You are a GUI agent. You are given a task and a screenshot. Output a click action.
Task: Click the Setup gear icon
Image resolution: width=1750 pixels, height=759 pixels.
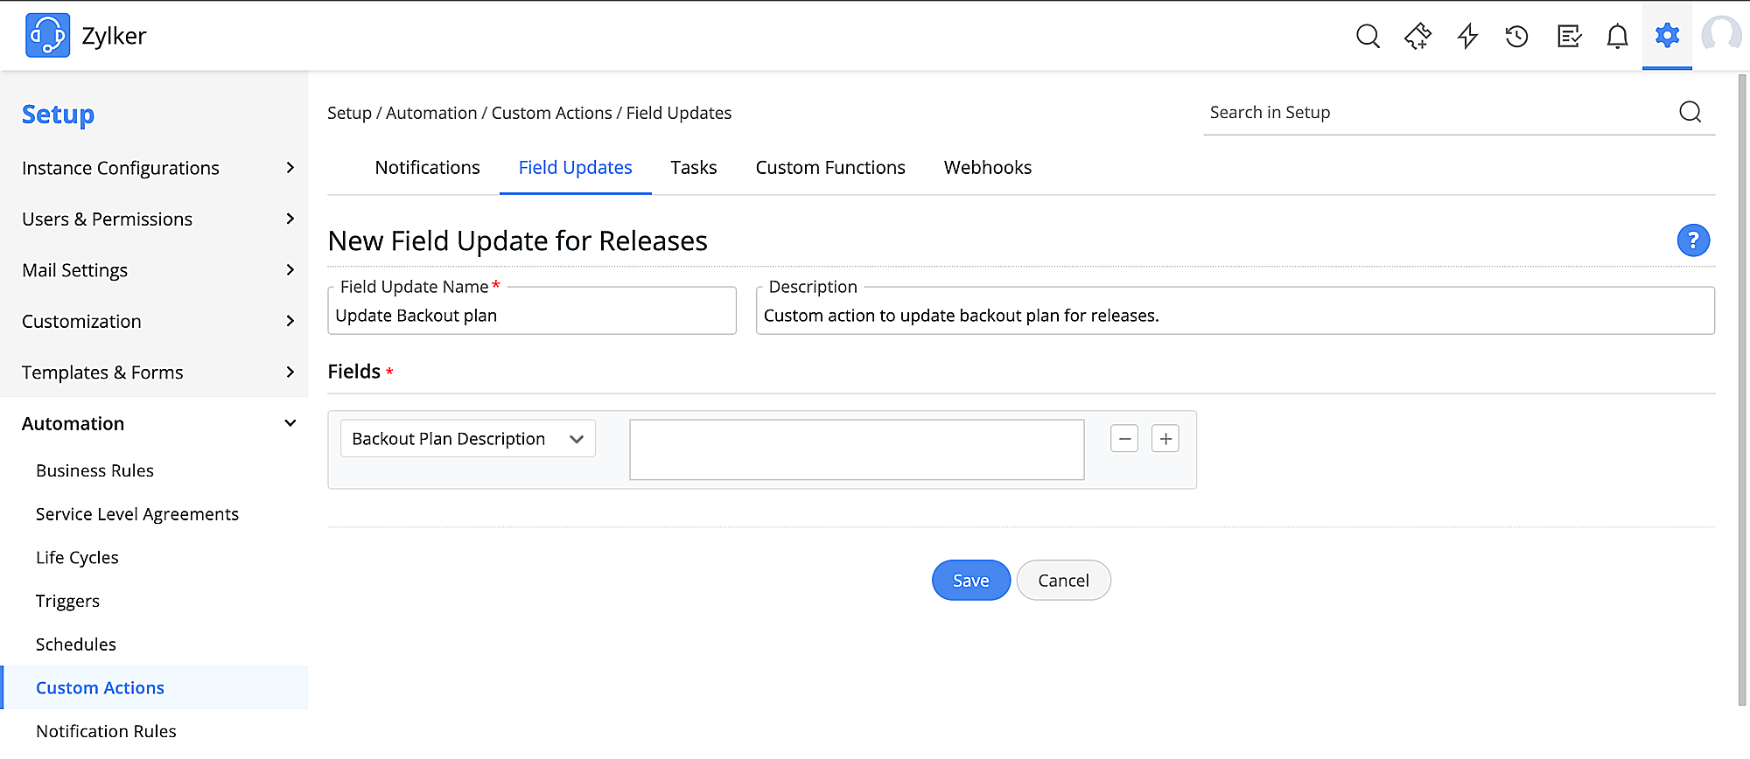point(1667,36)
